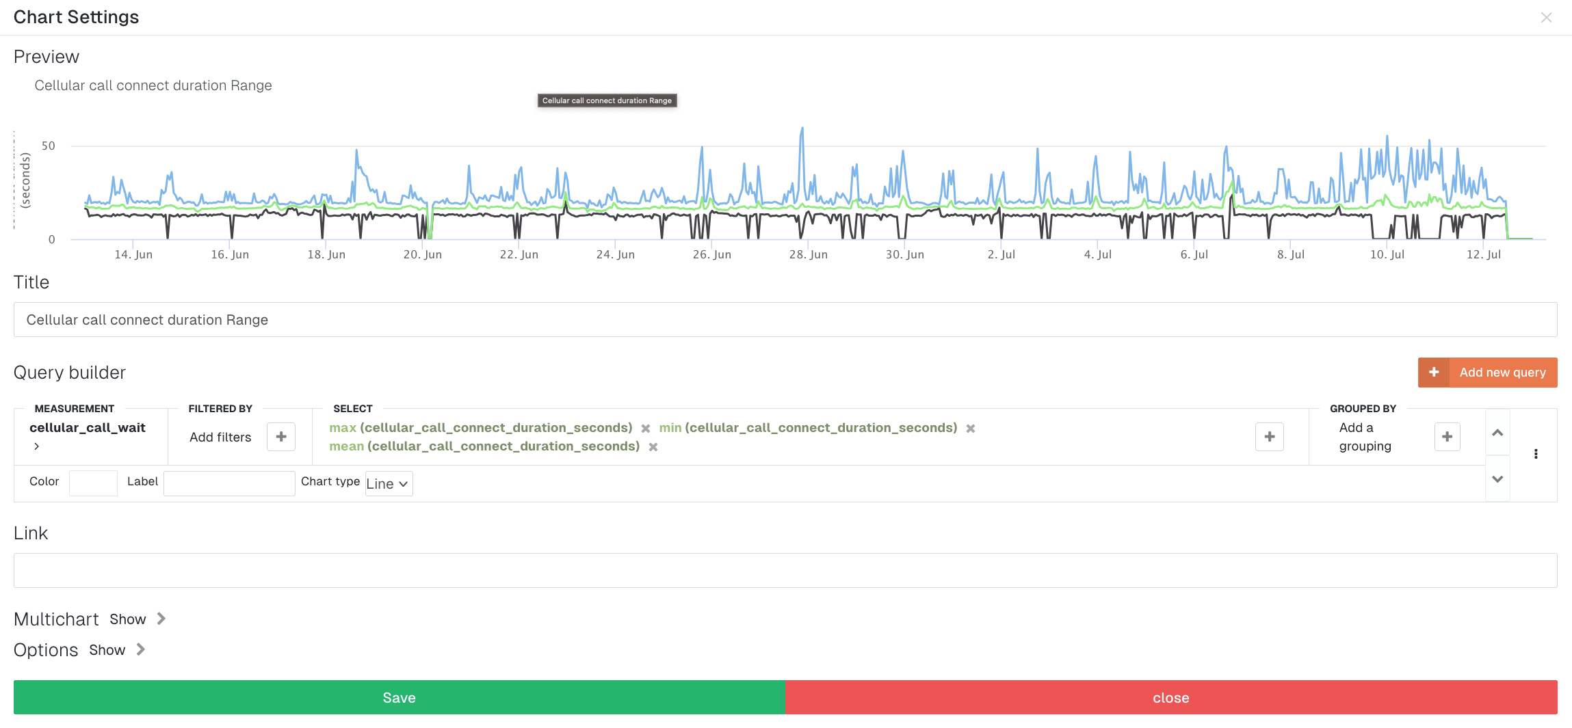This screenshot has height=728, width=1572.
Task: Click the plus icon to add filters
Action: pos(280,437)
